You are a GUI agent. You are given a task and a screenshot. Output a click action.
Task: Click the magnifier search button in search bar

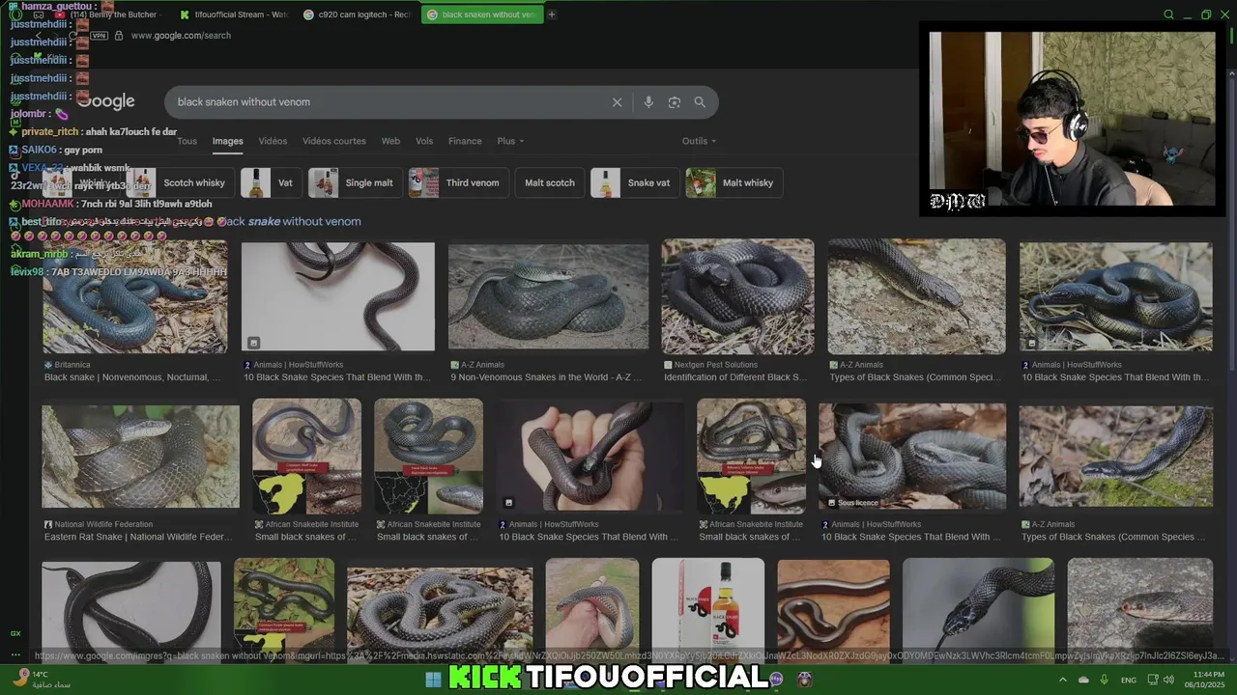[700, 102]
